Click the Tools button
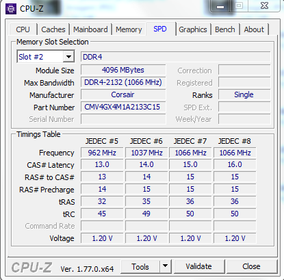The width and height of the screenshot is (284, 280). click(140, 266)
